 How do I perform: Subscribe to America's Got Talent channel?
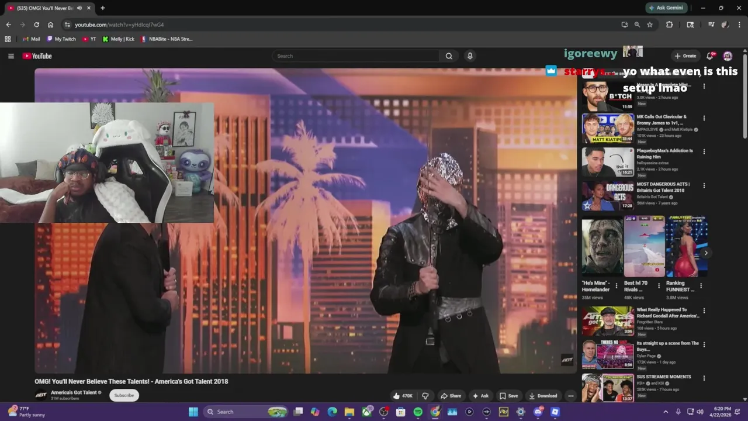pos(124,395)
